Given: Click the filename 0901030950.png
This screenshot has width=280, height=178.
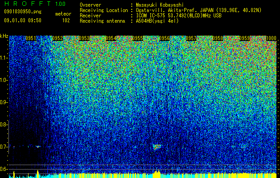Looking at the screenshot, I should click(23, 12).
